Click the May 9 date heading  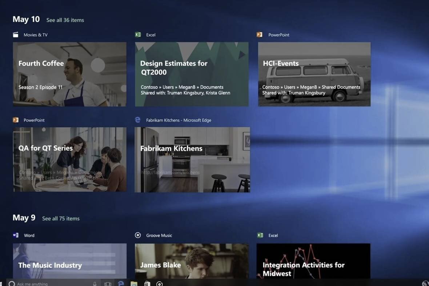(x=24, y=218)
